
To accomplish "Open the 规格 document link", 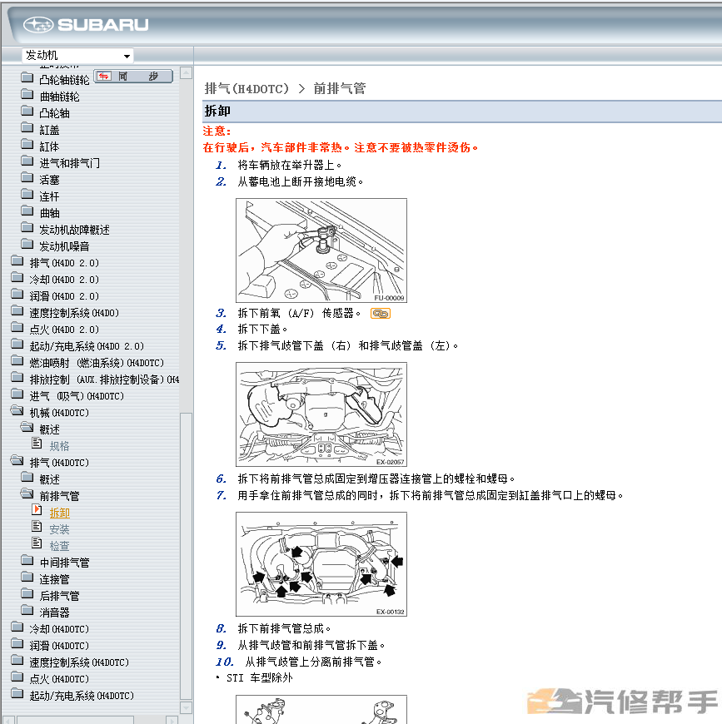I will click(x=59, y=446).
